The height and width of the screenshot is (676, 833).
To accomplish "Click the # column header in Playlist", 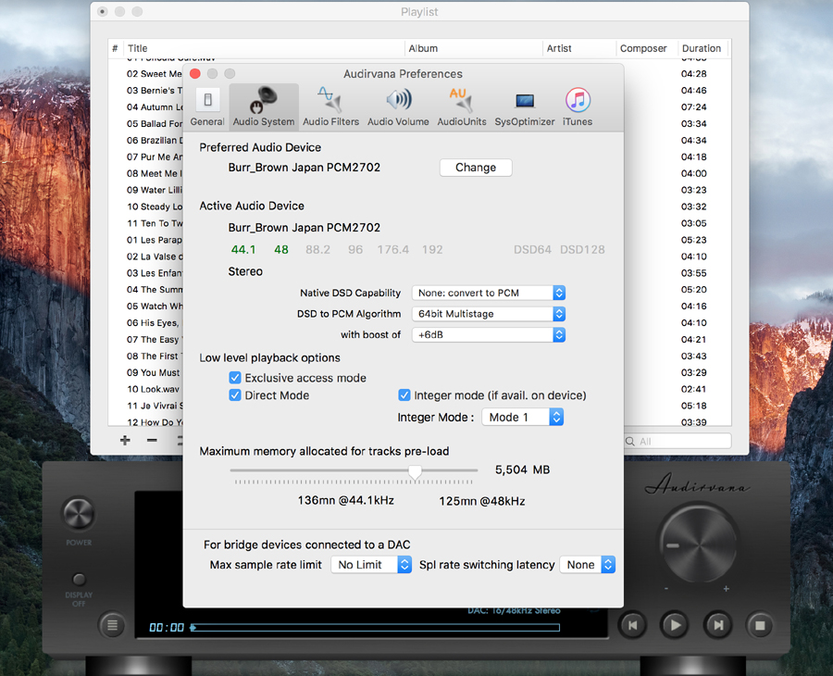I will 116,48.
